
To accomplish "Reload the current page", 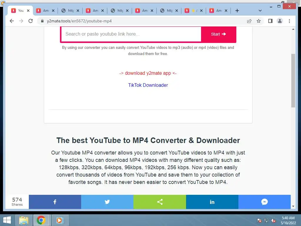I will (x=31, y=21).
